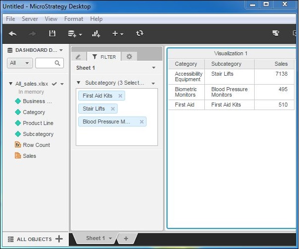Viewport: 299px width, 249px height.
Task: Remove the First Aid Kits filter chip
Action: 120,96
